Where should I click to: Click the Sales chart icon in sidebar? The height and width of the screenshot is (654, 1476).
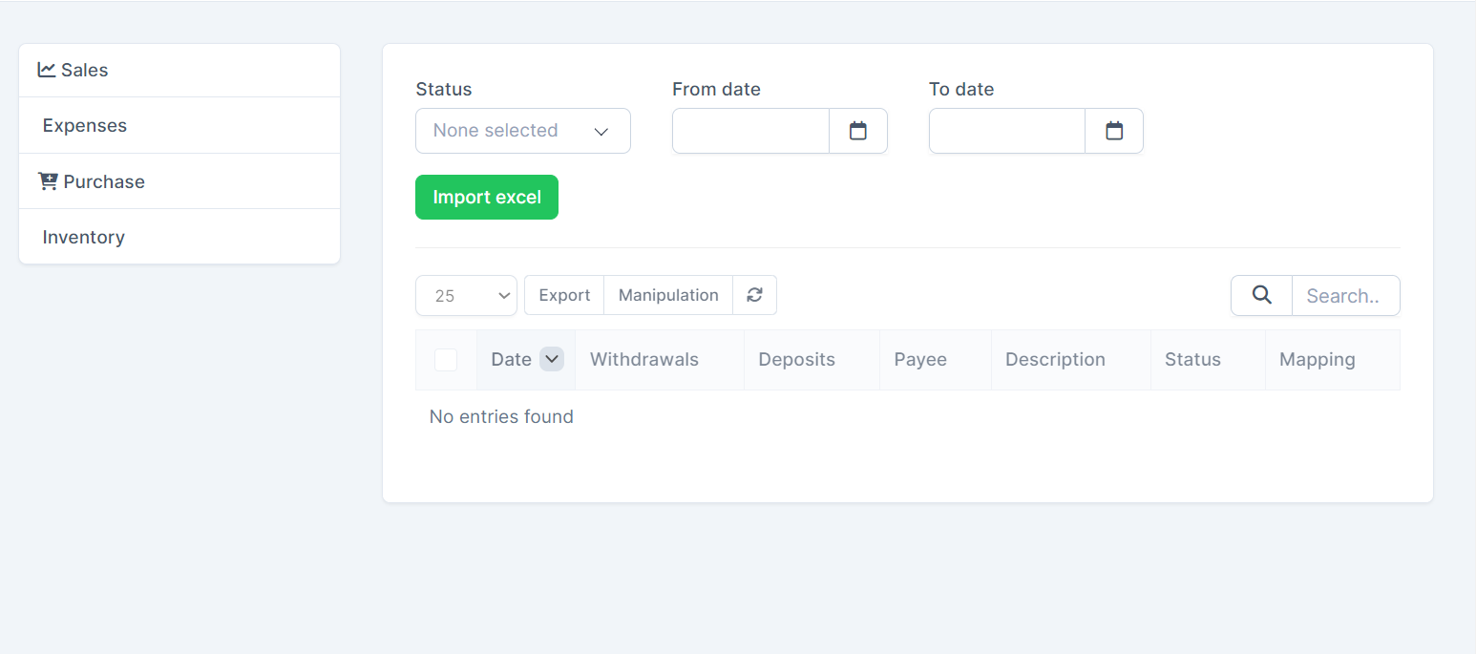pyautogui.click(x=47, y=70)
